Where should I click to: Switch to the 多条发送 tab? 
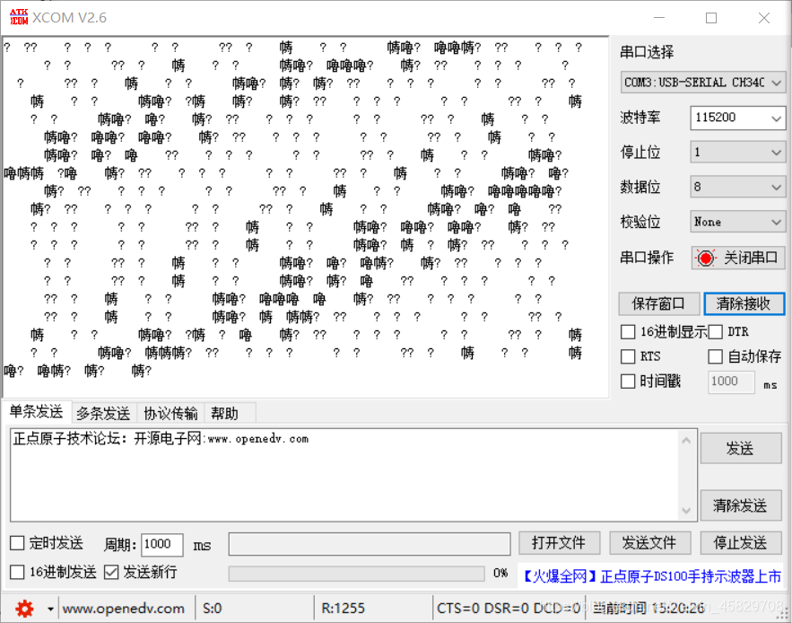(x=102, y=413)
